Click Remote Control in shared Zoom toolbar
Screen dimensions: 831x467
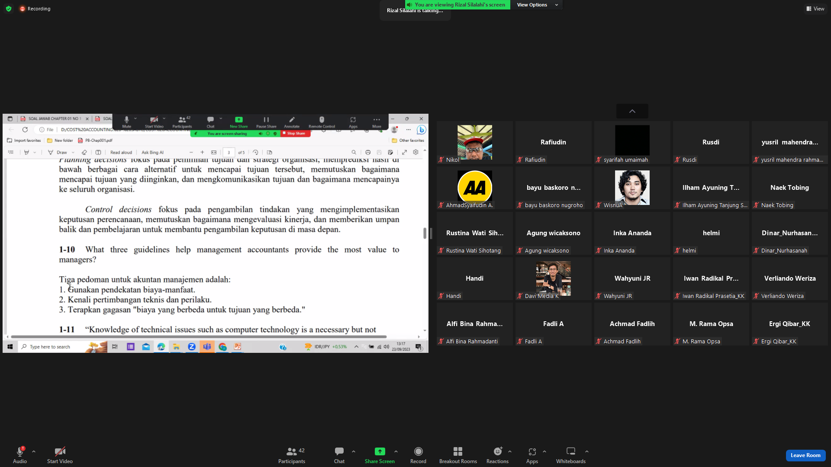point(322,122)
